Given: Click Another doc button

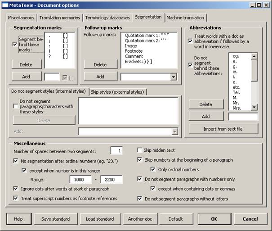Looking at the screenshot, I should point(140,219).
